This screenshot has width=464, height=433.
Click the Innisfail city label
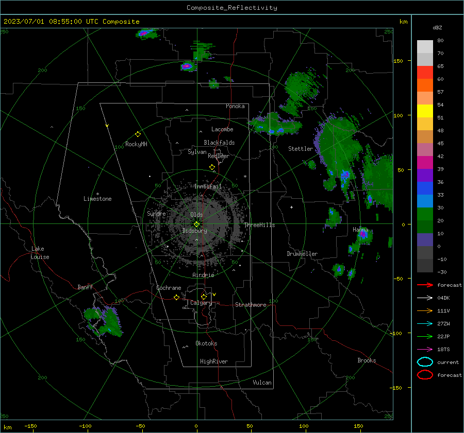pos(208,186)
